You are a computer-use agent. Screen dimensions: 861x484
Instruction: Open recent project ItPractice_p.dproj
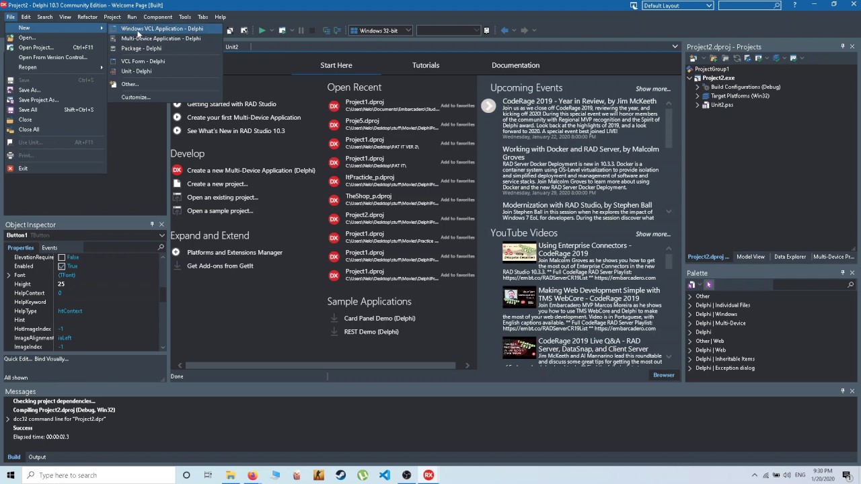(x=369, y=177)
